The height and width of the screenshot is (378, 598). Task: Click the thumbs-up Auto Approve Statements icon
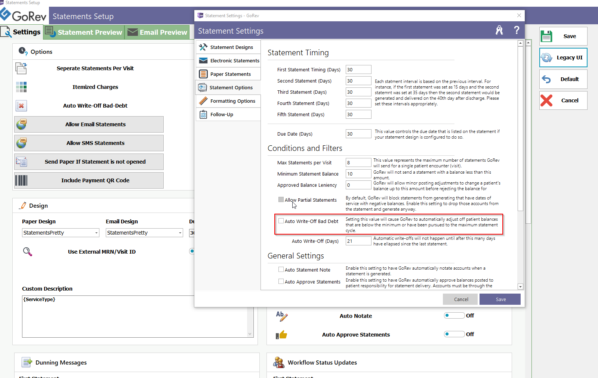(281, 335)
